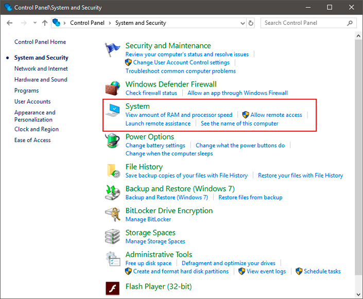
Task: Click the shield icon before View event logs
Action: 241,271
